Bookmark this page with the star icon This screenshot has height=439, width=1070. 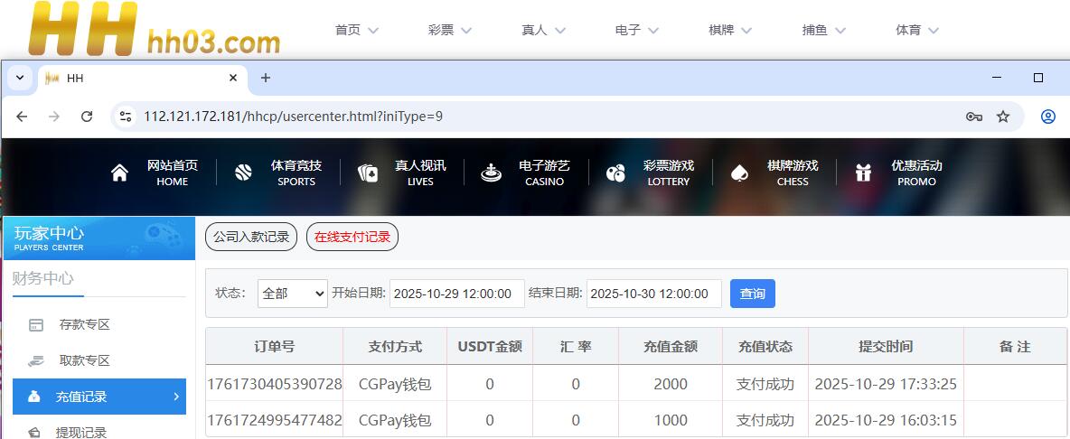(x=1002, y=117)
